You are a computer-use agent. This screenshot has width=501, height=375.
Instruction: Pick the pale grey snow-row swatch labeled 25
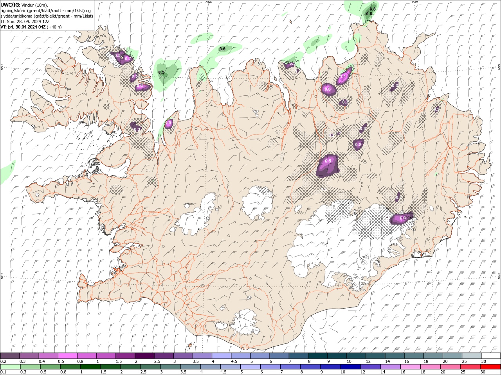[x=471, y=356]
